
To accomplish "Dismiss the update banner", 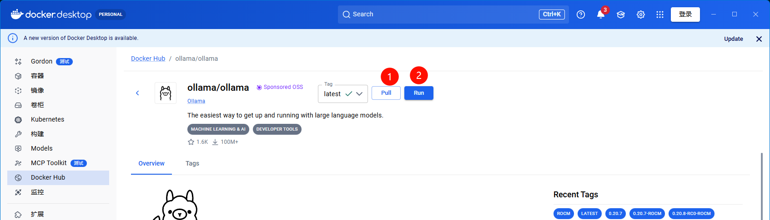I will coord(759,39).
